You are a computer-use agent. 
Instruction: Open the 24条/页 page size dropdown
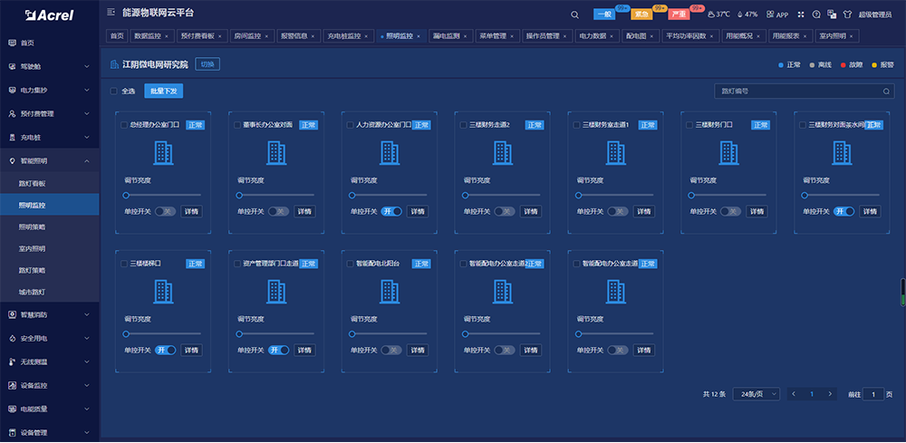[759, 394]
